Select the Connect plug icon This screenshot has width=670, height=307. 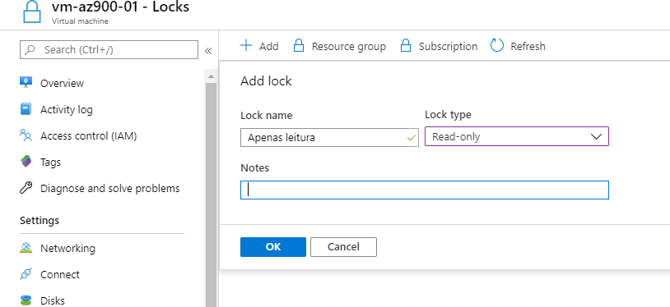26,274
